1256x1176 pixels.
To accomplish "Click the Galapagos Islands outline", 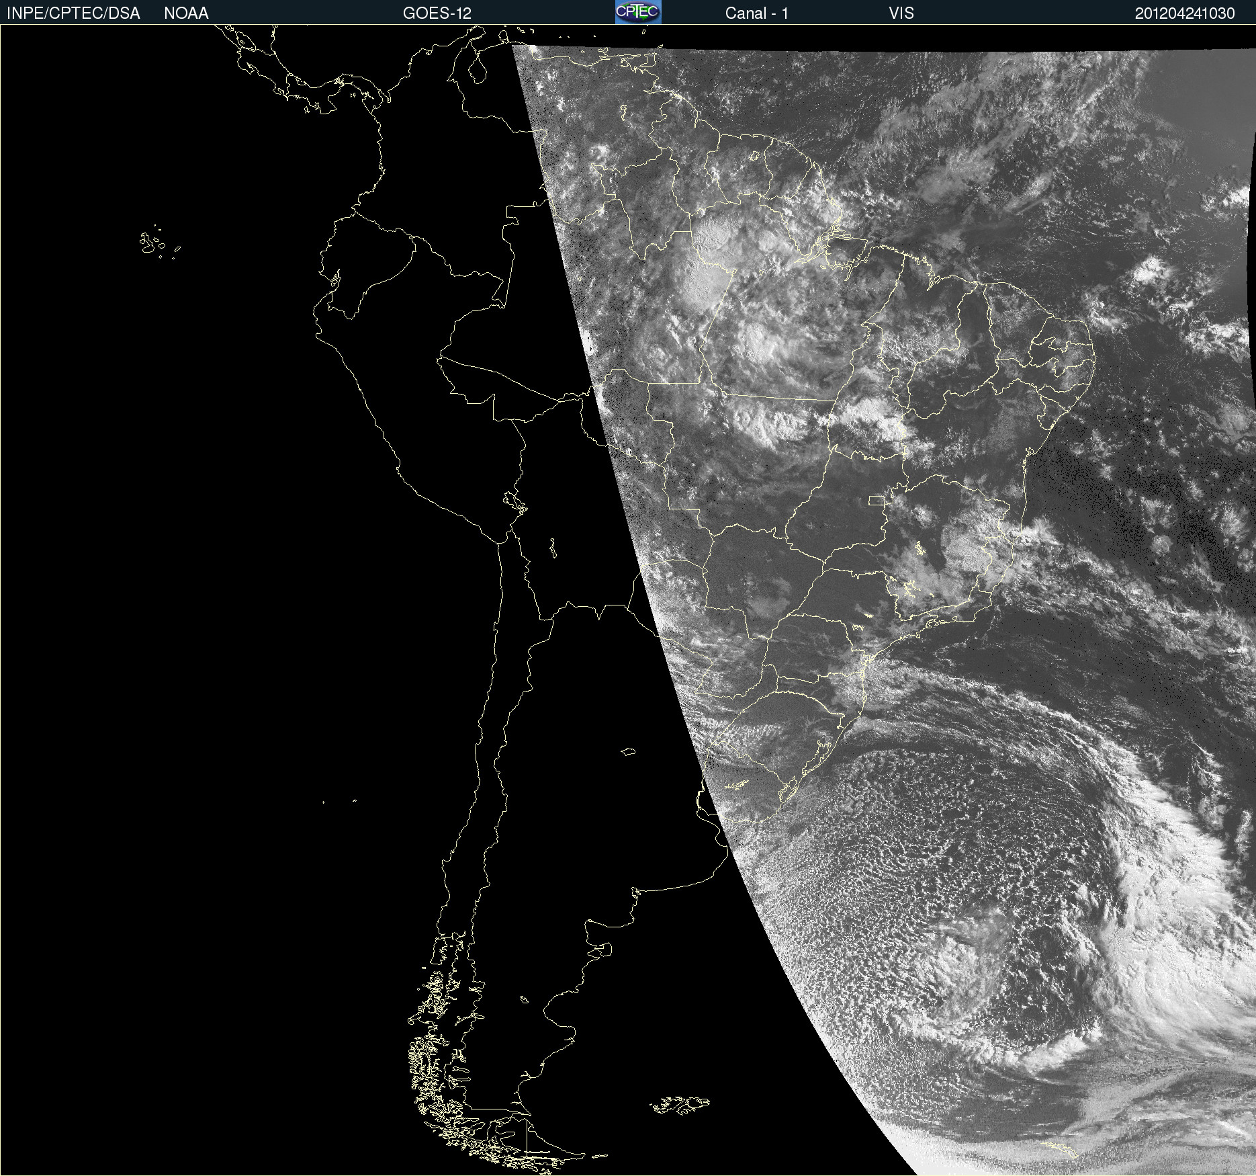I will click(x=159, y=243).
